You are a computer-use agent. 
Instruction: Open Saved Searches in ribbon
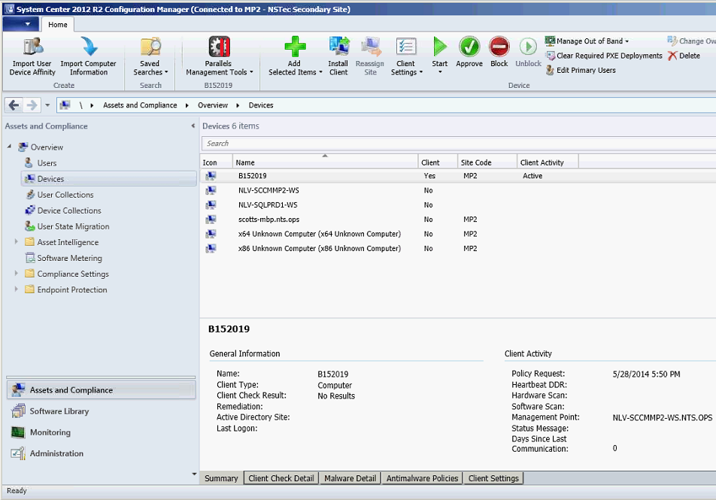point(150,56)
